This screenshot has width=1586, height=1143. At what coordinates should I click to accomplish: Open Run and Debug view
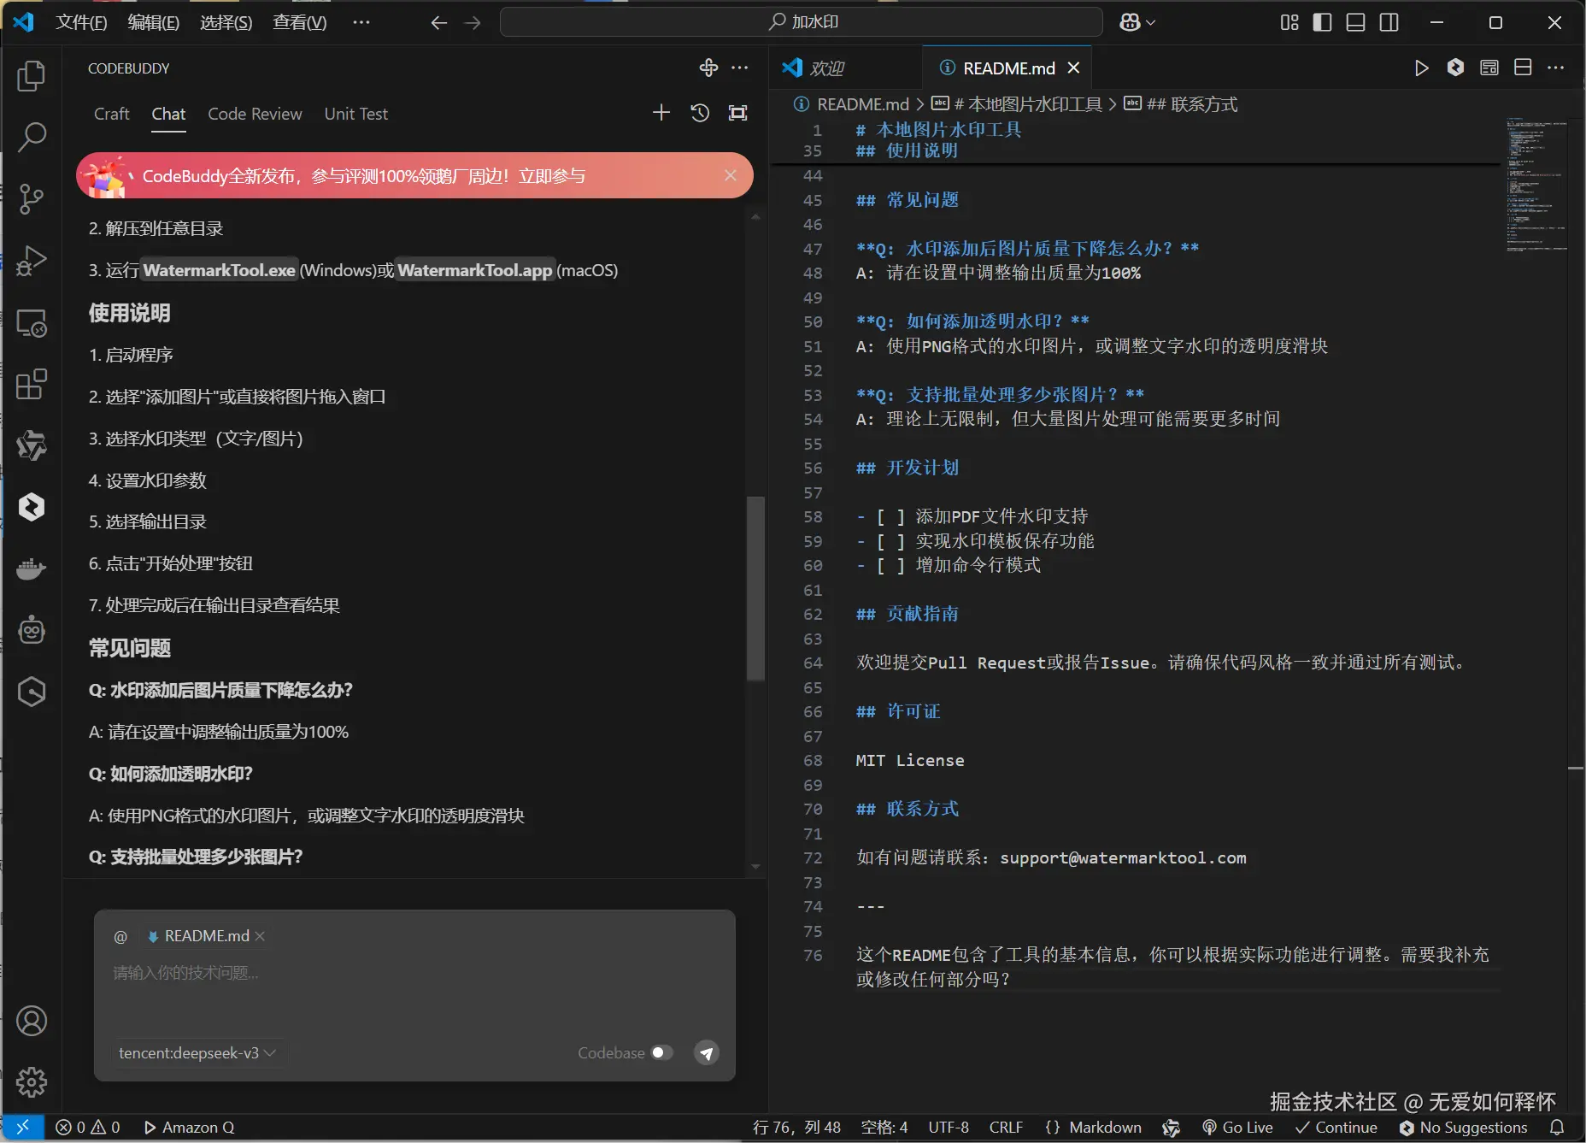32,261
